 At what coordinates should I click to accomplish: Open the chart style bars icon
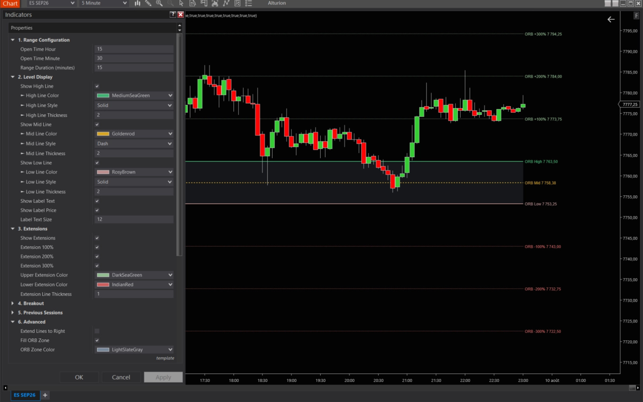137,3
